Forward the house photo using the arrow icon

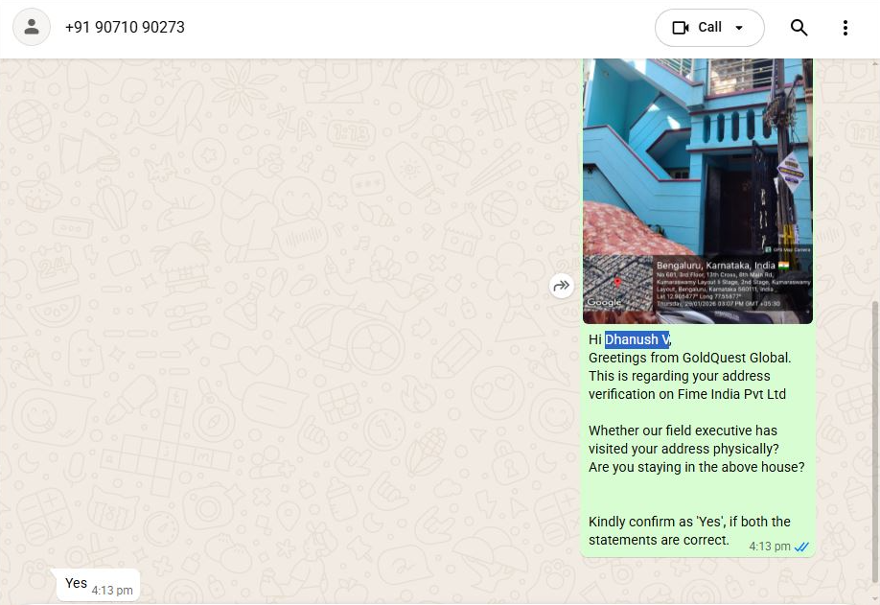coord(561,287)
